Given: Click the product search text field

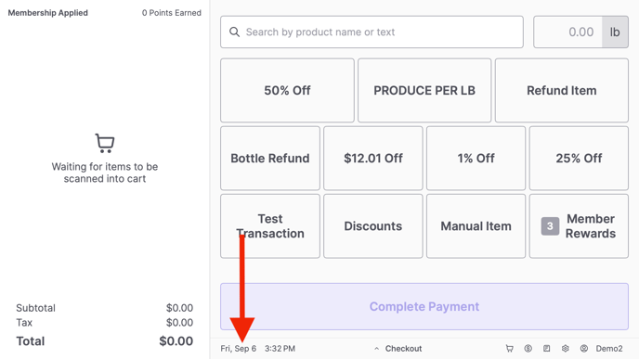Looking at the screenshot, I should (x=372, y=32).
